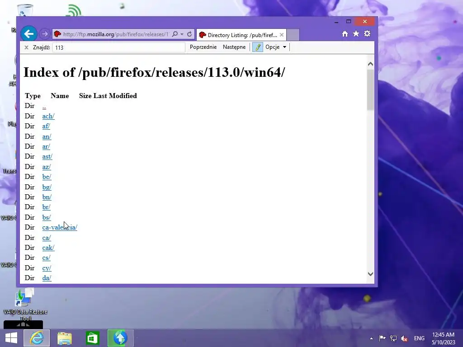Open the address bar autocomplete dropdown arrow
Image resolution: width=463 pixels, height=347 pixels.
click(182, 34)
